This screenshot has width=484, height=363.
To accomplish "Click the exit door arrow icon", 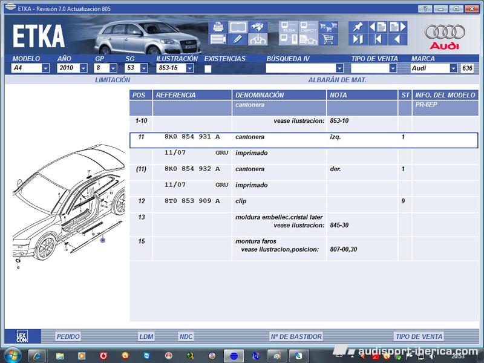I will click(x=358, y=39).
